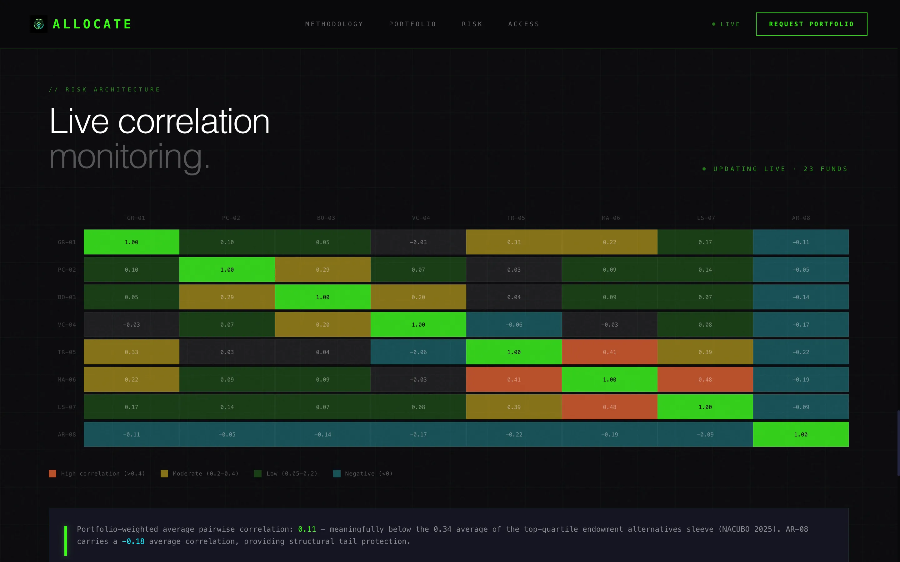Click the Request Portfolio button
The width and height of the screenshot is (900, 562).
click(x=812, y=24)
